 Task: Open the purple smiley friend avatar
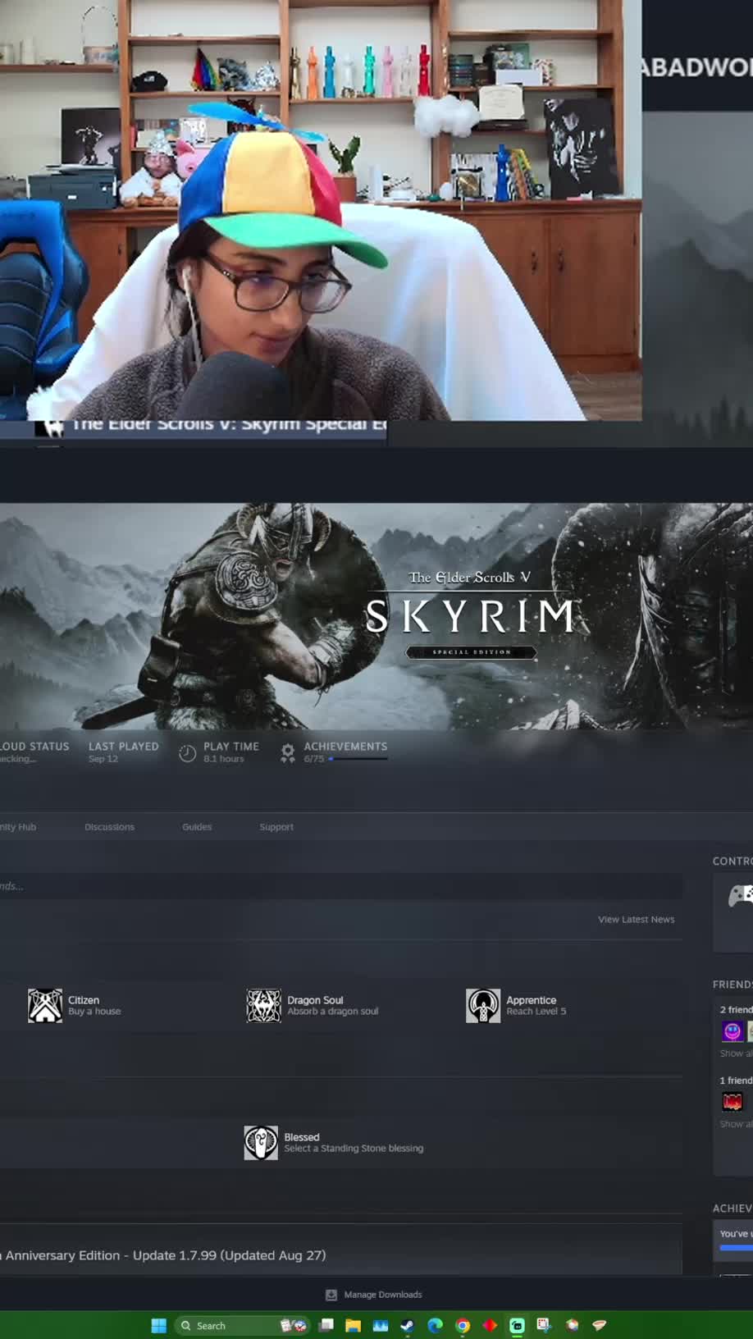click(x=732, y=1031)
